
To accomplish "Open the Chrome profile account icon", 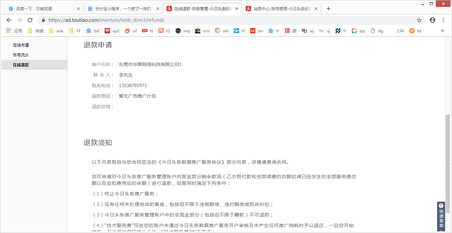I will click(432, 20).
